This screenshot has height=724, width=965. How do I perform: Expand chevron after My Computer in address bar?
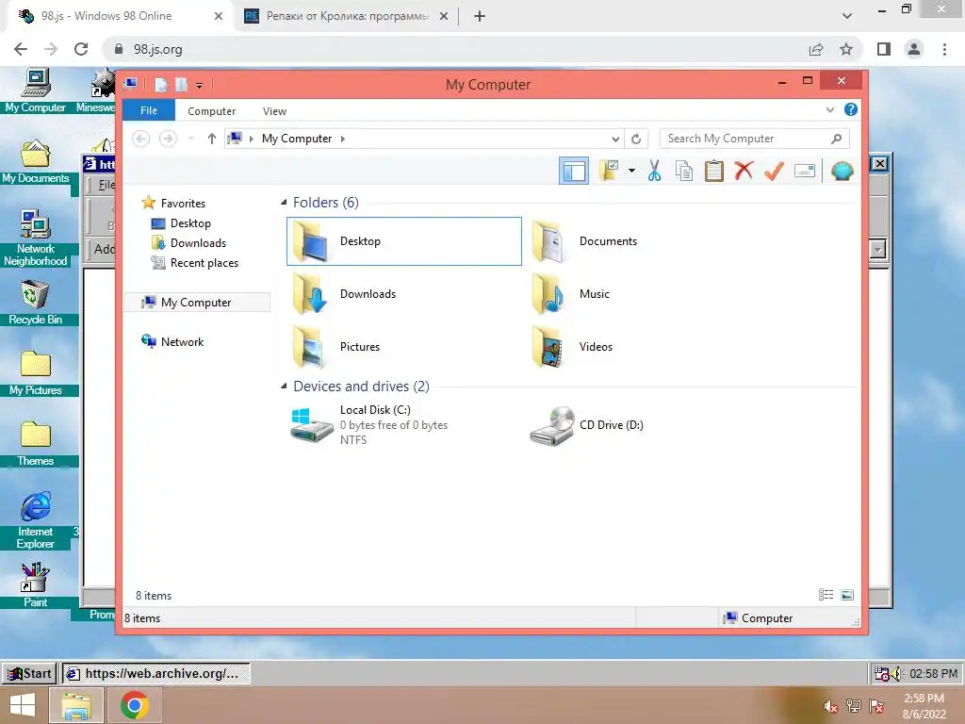[x=343, y=139]
